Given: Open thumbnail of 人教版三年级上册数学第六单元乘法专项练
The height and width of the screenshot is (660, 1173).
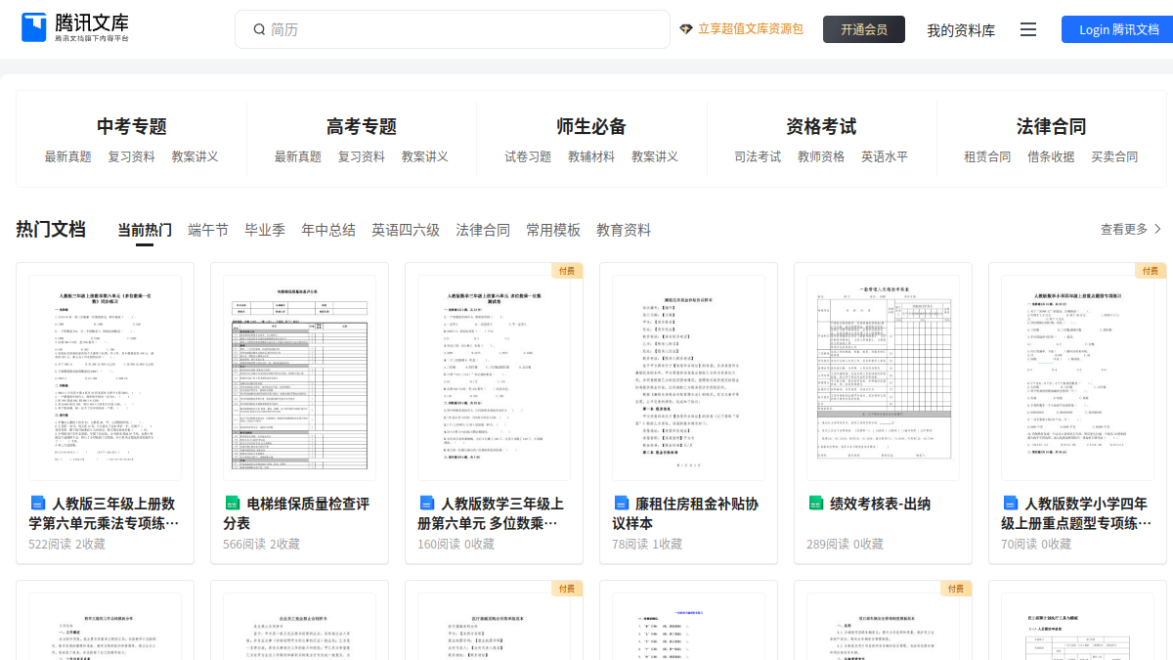Looking at the screenshot, I should click(105, 377).
